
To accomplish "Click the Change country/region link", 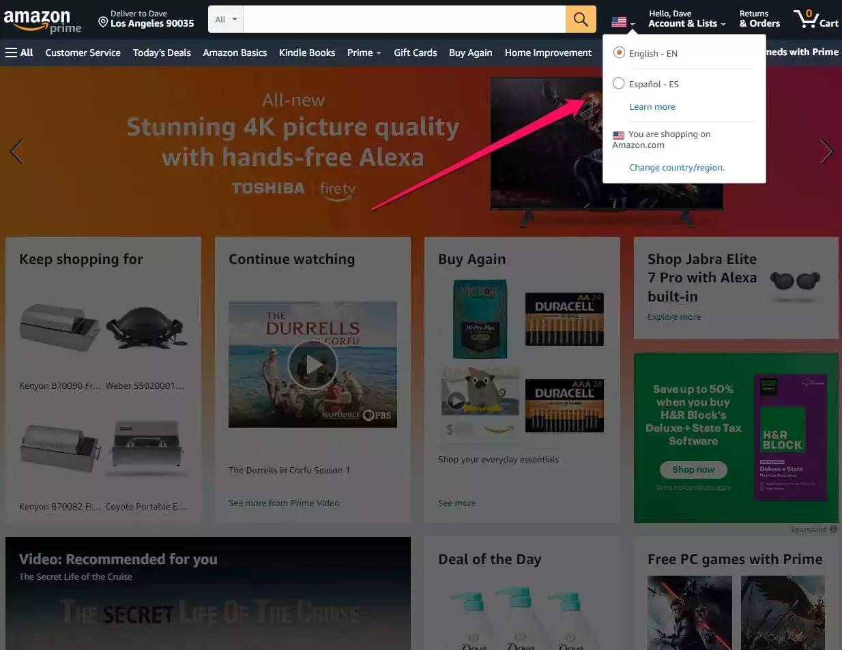I will tap(676, 167).
